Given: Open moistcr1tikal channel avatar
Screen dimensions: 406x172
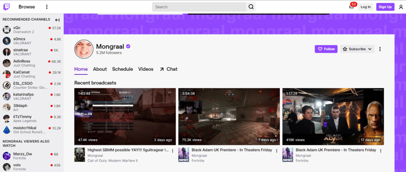Looking at the screenshot, I should 7,130.
